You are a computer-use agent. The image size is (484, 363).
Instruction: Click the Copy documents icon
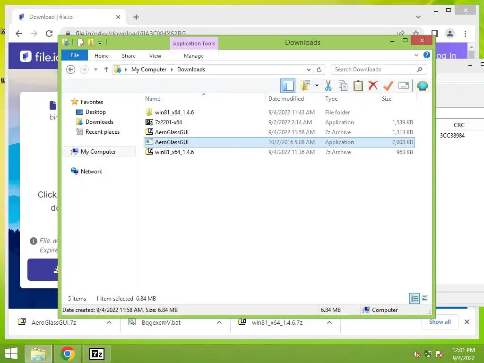point(343,86)
